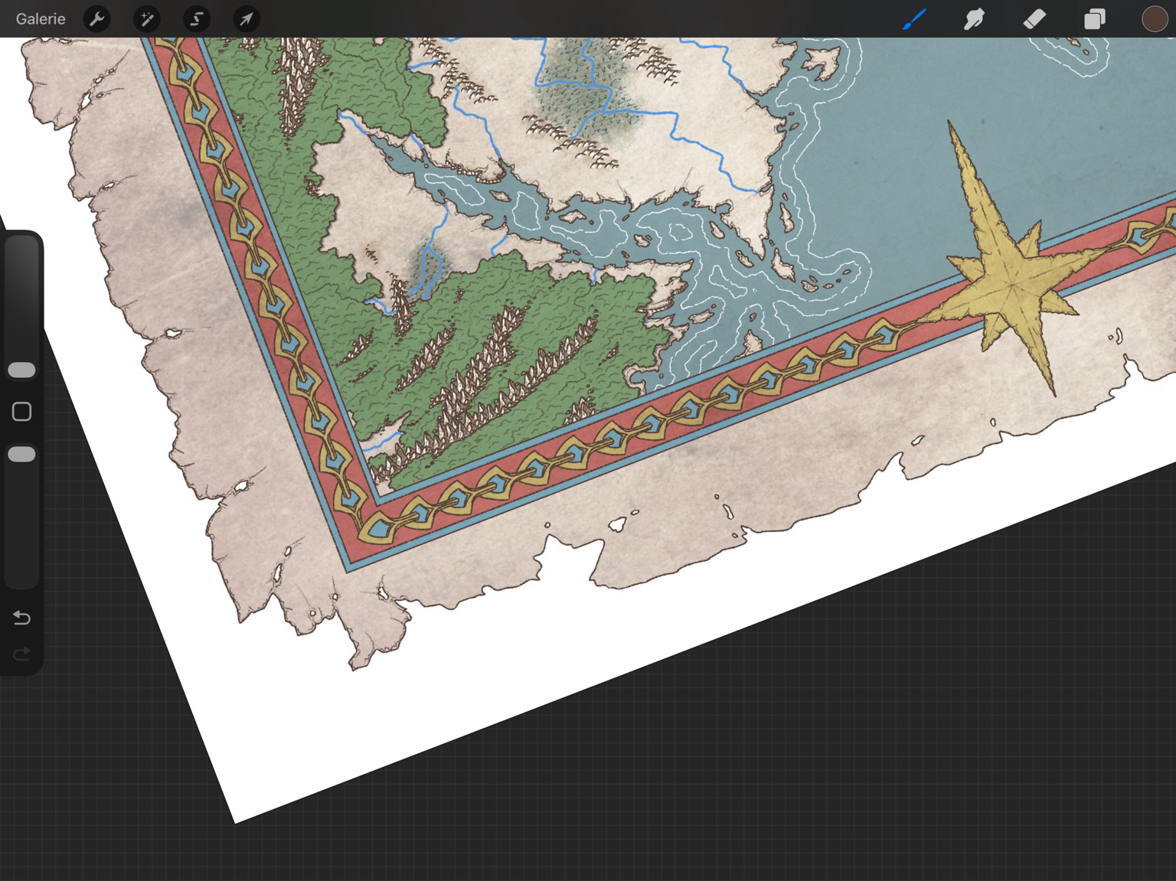The image size is (1176, 881).
Task: Open the Actions wrench menu
Action: [x=97, y=19]
